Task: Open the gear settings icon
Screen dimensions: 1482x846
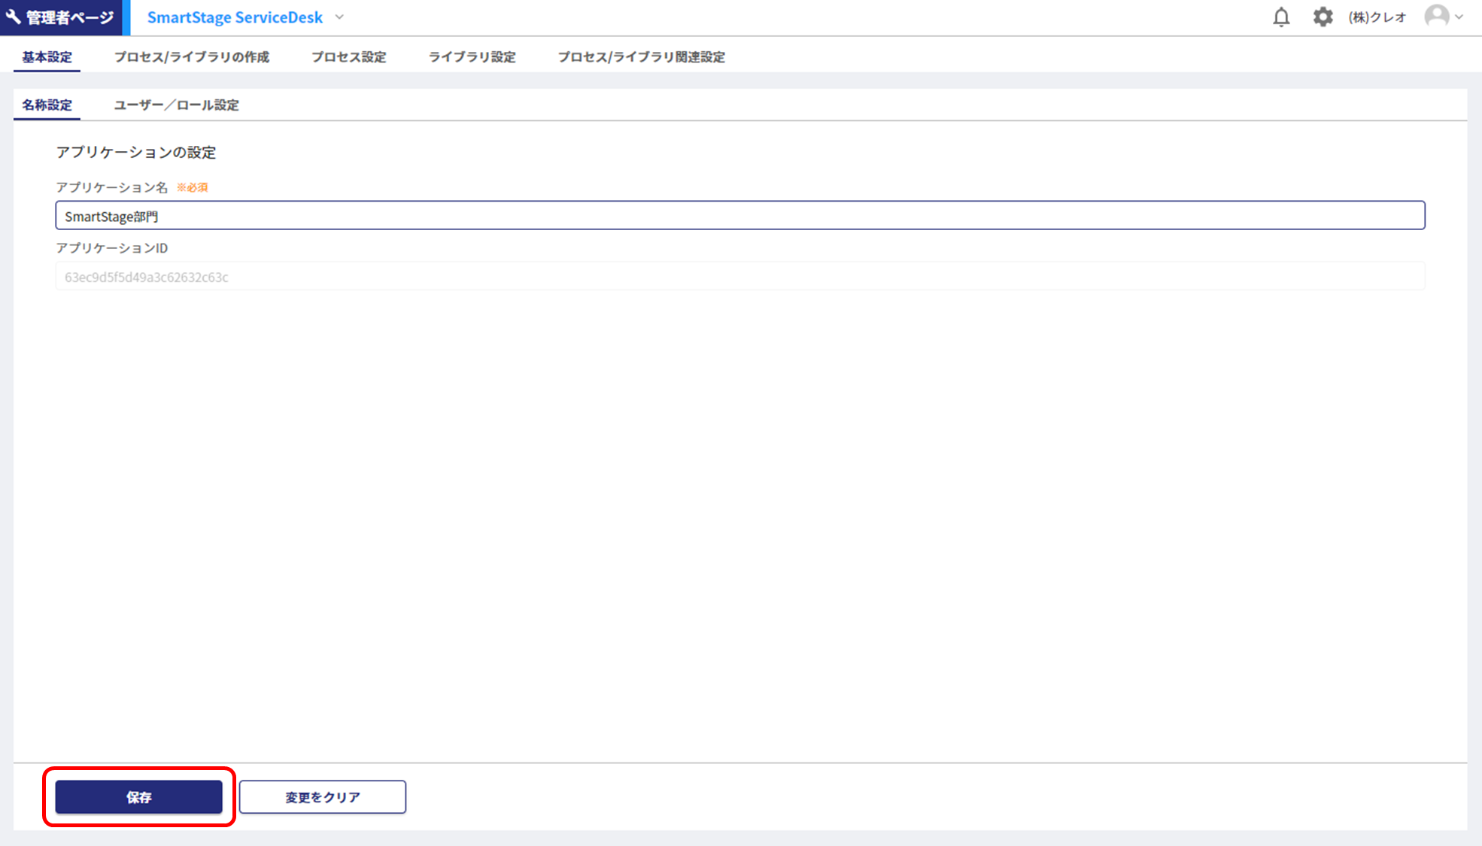Action: click(1323, 17)
